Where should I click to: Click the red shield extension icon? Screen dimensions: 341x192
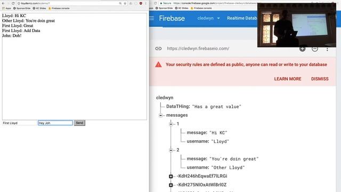141,4
